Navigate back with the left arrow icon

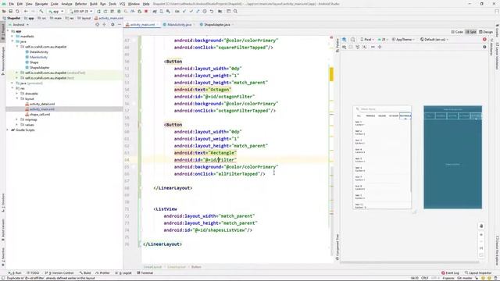pos(26,11)
